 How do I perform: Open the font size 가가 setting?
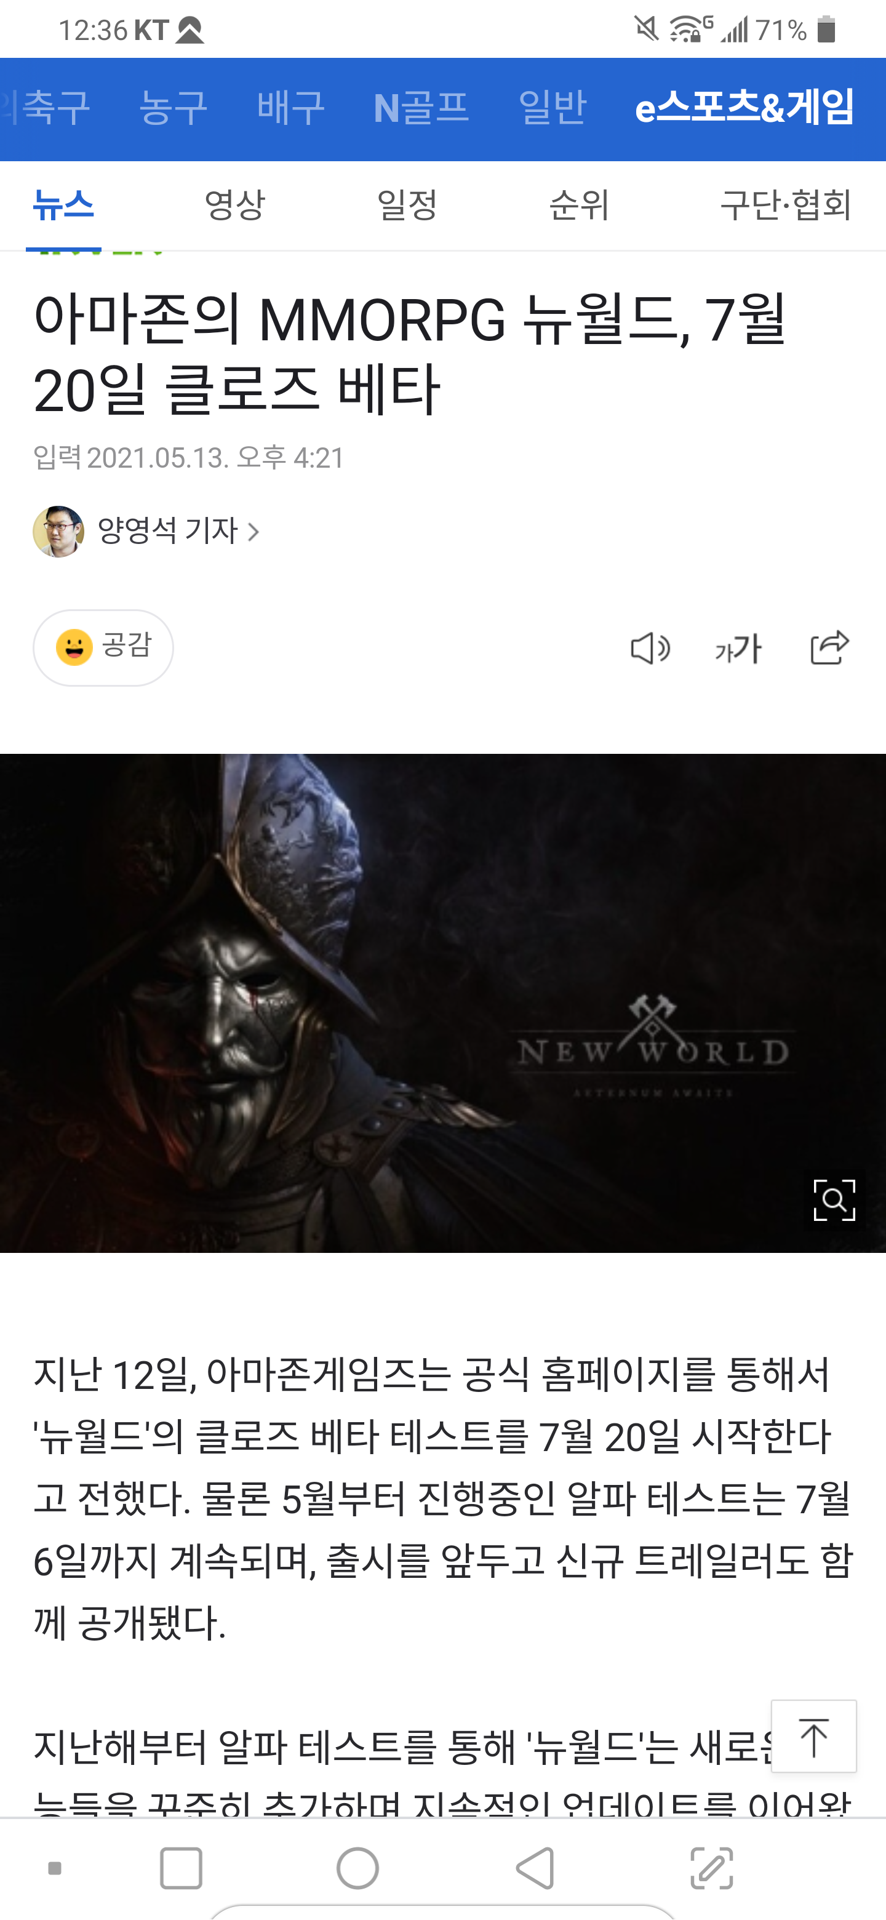coord(738,648)
